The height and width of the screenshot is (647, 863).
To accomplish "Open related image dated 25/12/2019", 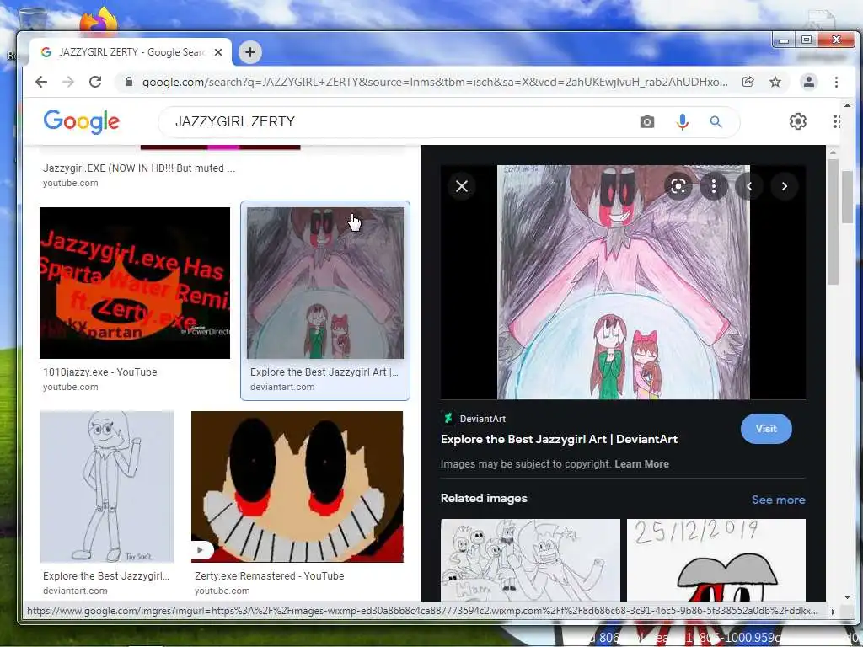I will [716, 560].
